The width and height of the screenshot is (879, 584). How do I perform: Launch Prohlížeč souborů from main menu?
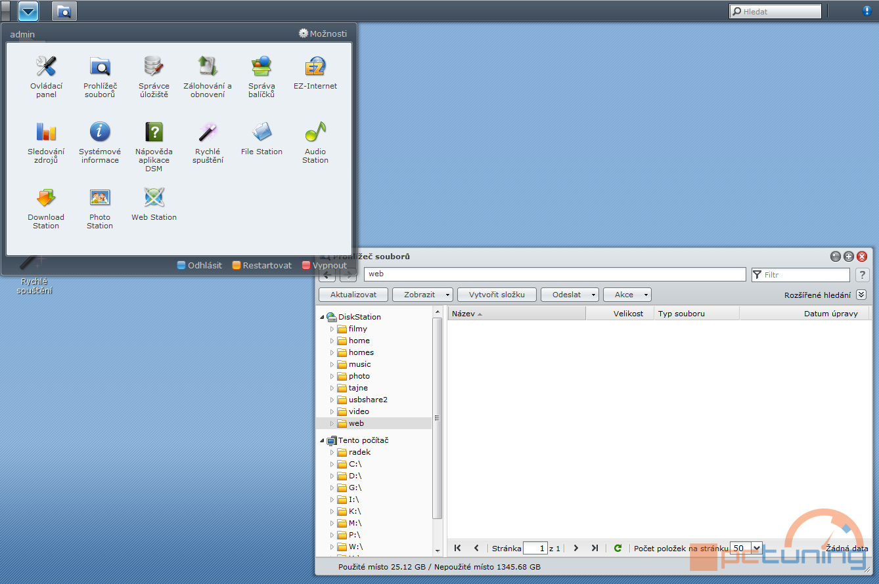pos(100,77)
